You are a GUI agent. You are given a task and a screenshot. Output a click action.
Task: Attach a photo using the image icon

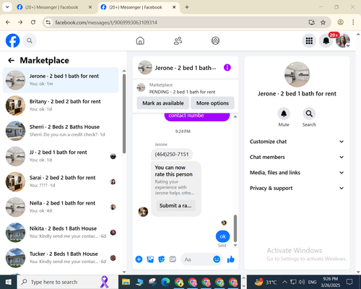click(150, 259)
